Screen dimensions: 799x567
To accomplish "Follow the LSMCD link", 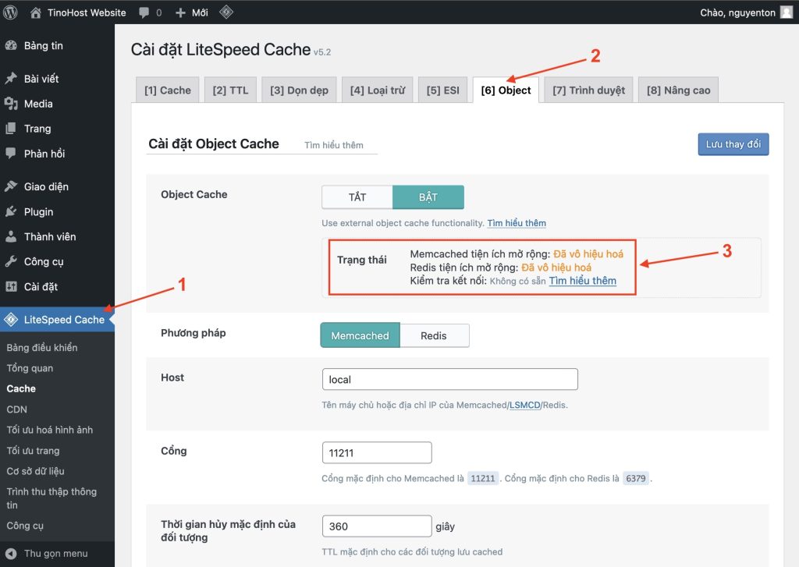I will tap(525, 405).
